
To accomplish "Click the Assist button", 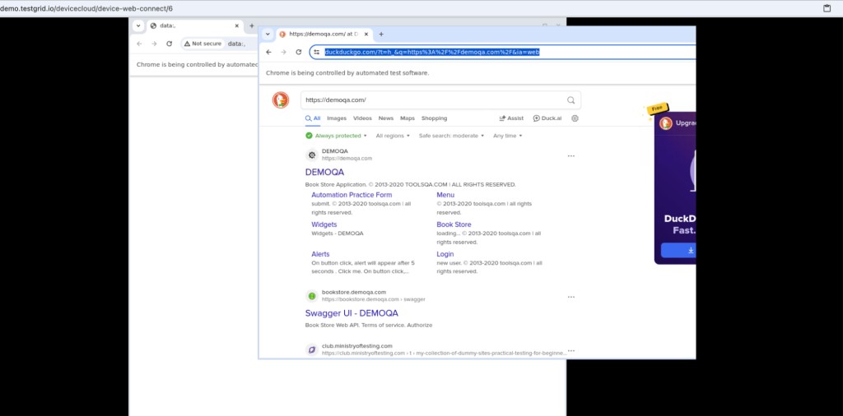I will 511,118.
